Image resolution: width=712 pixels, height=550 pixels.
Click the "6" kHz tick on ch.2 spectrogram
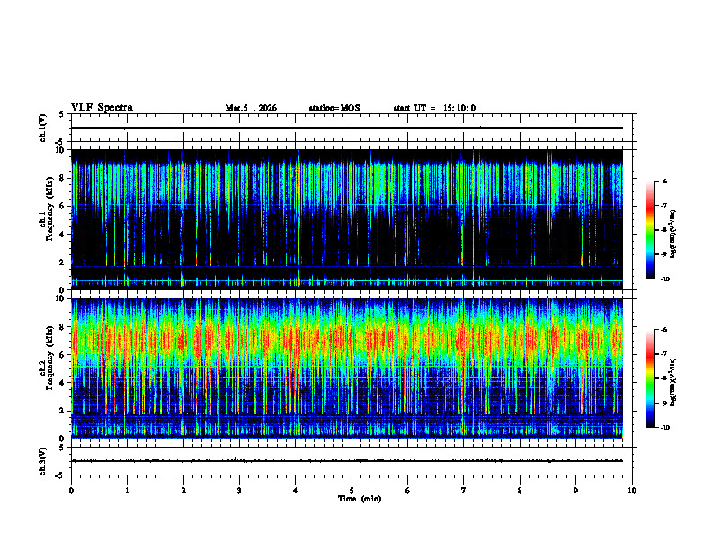click(62, 355)
